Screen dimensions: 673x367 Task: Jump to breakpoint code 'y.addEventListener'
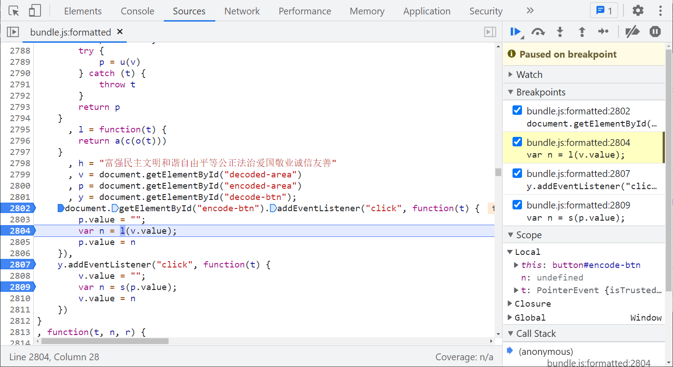coord(591,186)
